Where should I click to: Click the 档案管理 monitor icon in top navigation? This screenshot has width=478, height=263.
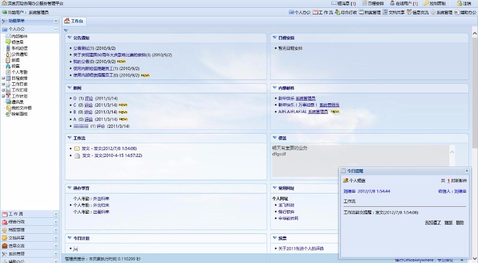tap(362, 12)
